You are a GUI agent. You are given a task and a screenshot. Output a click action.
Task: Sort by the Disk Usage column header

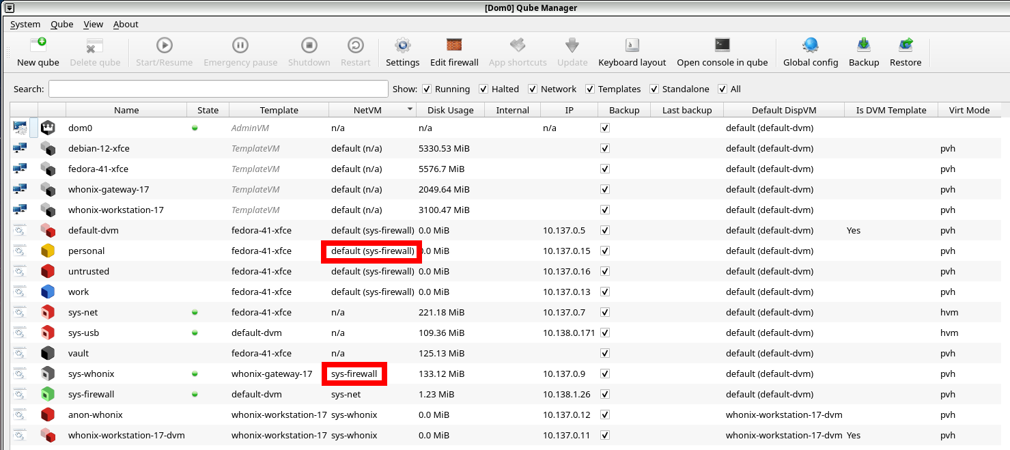450,110
